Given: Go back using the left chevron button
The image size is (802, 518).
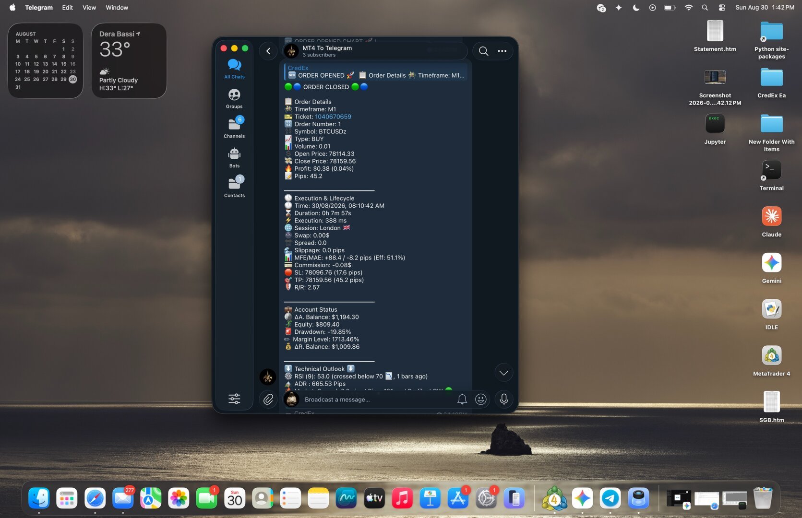Looking at the screenshot, I should pyautogui.click(x=268, y=51).
